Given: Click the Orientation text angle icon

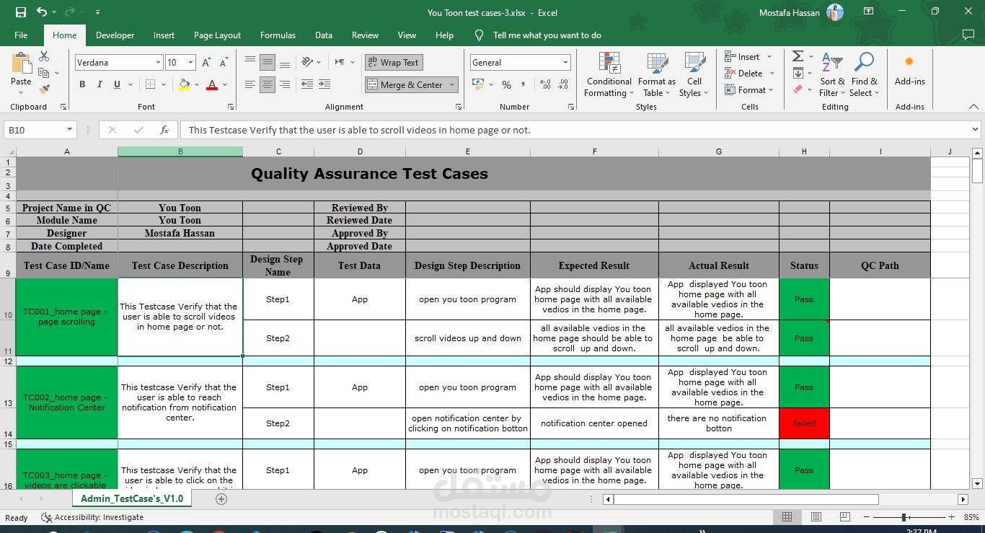Looking at the screenshot, I should [307, 62].
